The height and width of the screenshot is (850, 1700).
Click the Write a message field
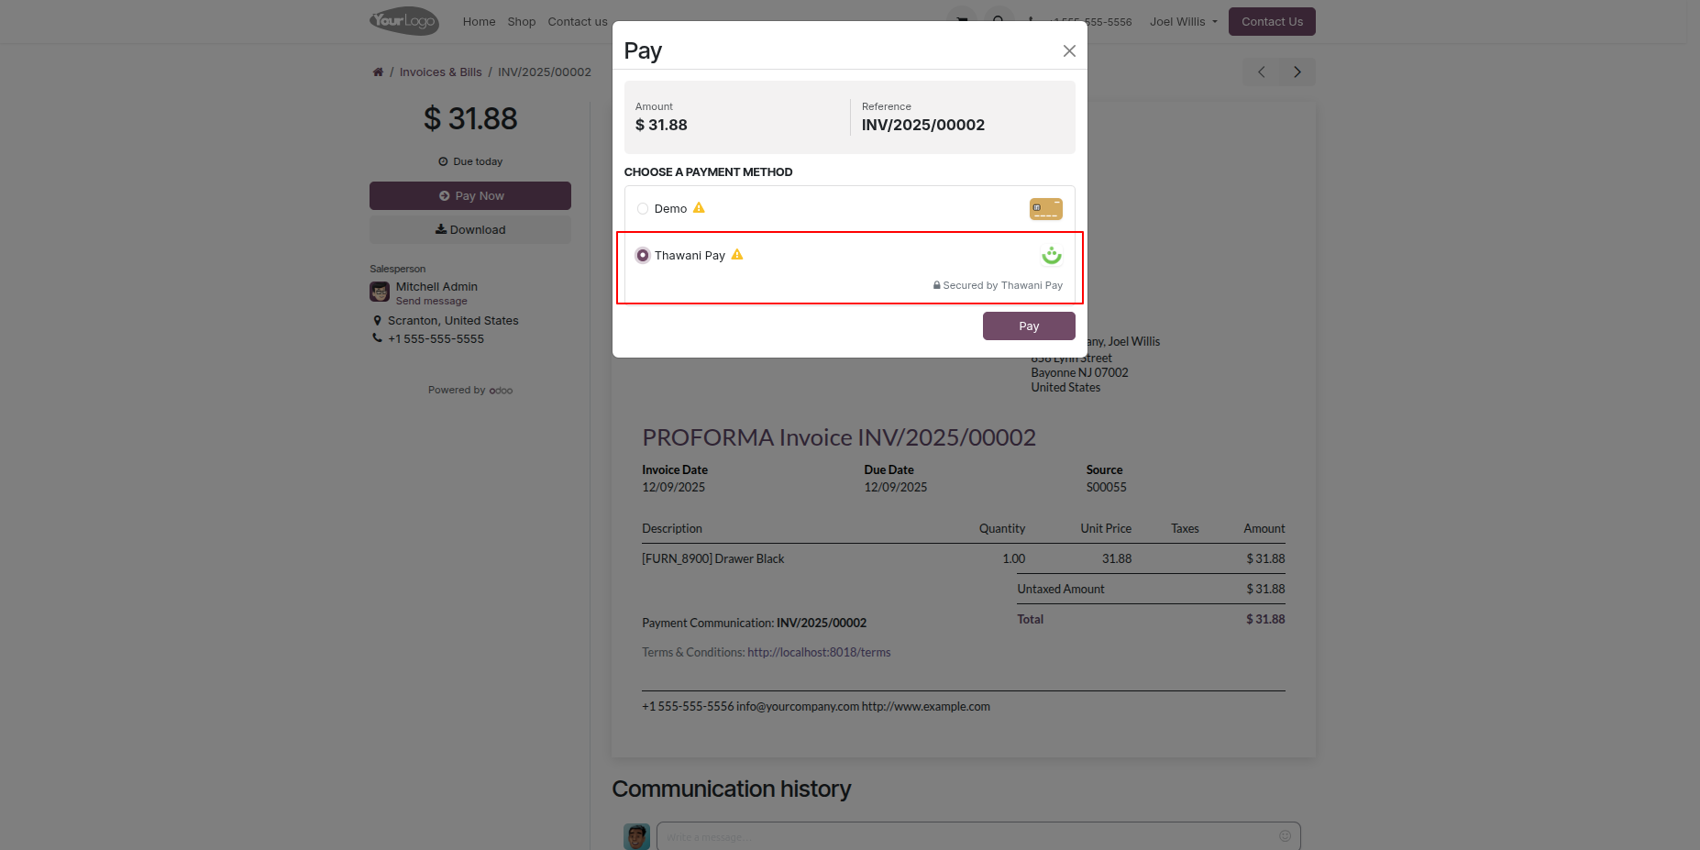[963, 836]
